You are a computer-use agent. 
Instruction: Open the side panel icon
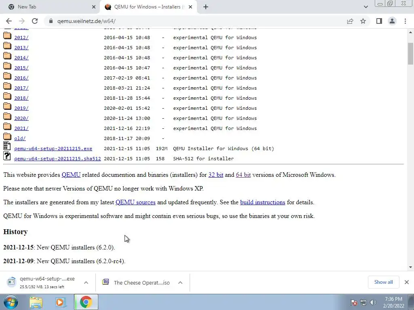pos(379,21)
